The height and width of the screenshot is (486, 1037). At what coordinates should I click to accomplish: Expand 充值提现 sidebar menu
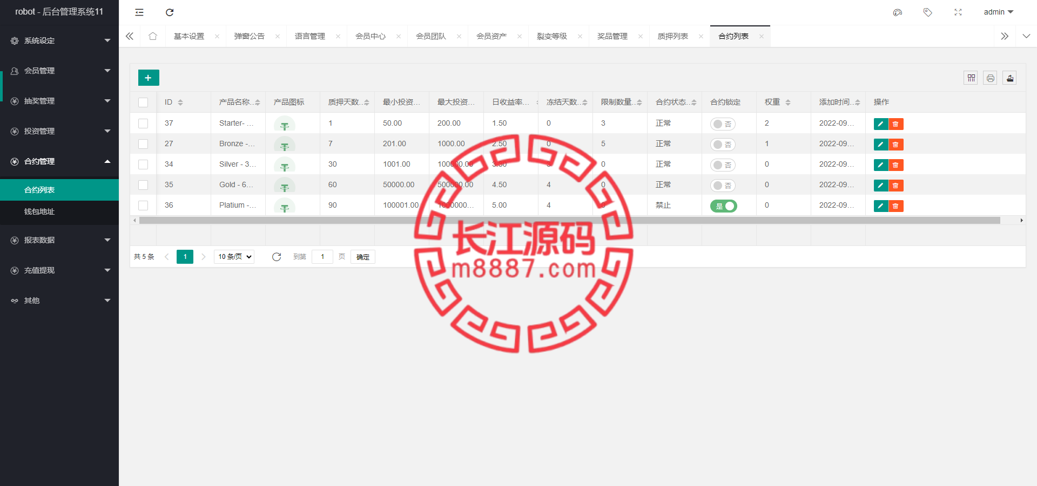tap(59, 270)
